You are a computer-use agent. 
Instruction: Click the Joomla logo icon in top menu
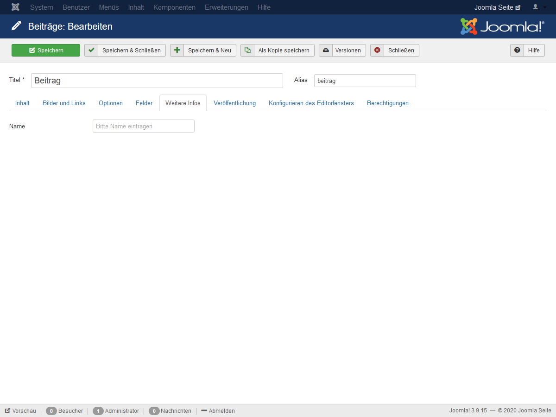tap(15, 7)
